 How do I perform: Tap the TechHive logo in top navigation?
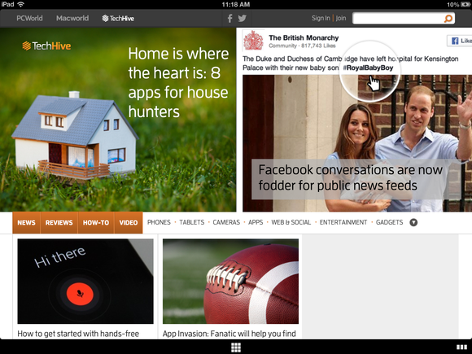[x=118, y=19]
